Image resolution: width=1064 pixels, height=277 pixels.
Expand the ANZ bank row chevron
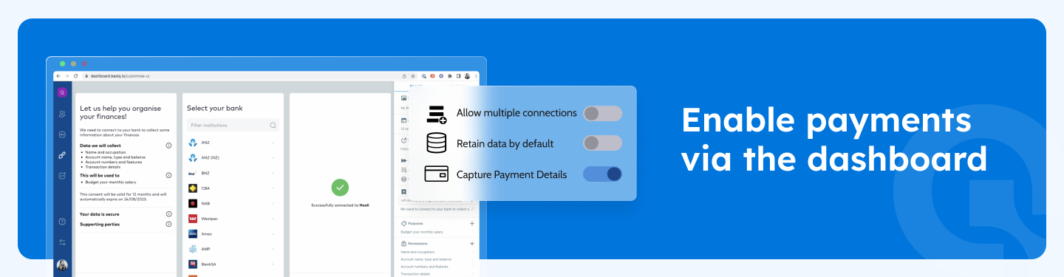[273, 143]
